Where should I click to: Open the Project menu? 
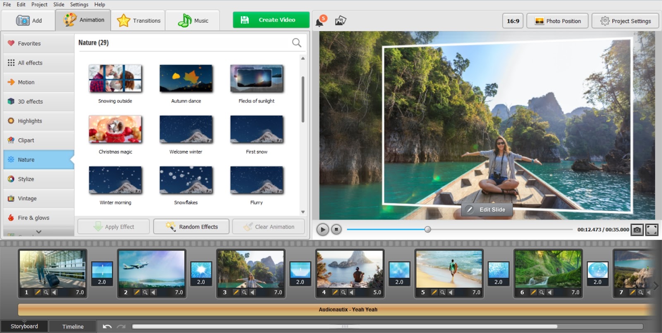(39, 5)
